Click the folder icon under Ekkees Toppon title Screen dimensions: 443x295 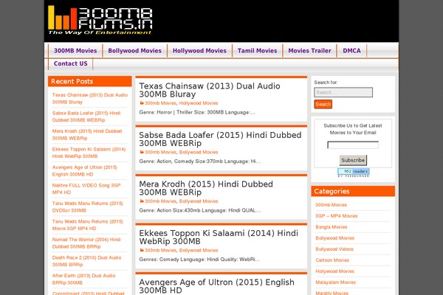[142, 251]
